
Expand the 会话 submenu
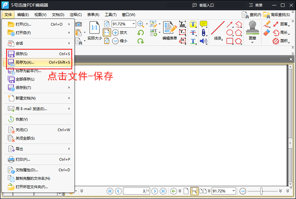38,43
